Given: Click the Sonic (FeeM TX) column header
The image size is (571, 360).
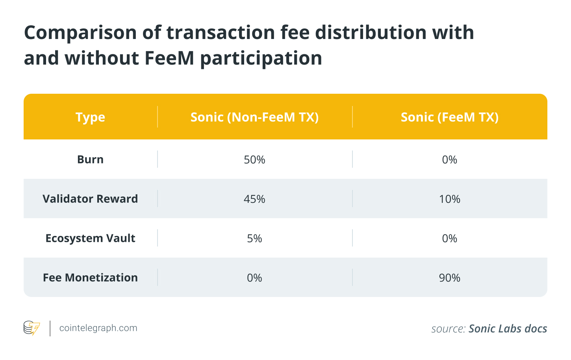Looking at the screenshot, I should (x=449, y=117).
